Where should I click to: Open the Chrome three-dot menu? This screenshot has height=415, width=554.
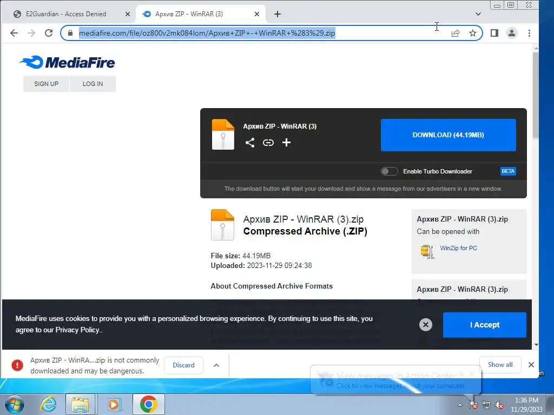point(529,33)
